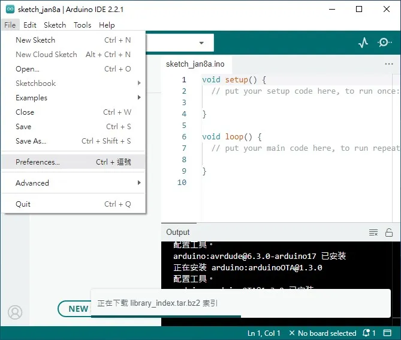This screenshot has height=340, width=401.
Task: Click line number 10 in editor gutter
Action: click(x=182, y=182)
